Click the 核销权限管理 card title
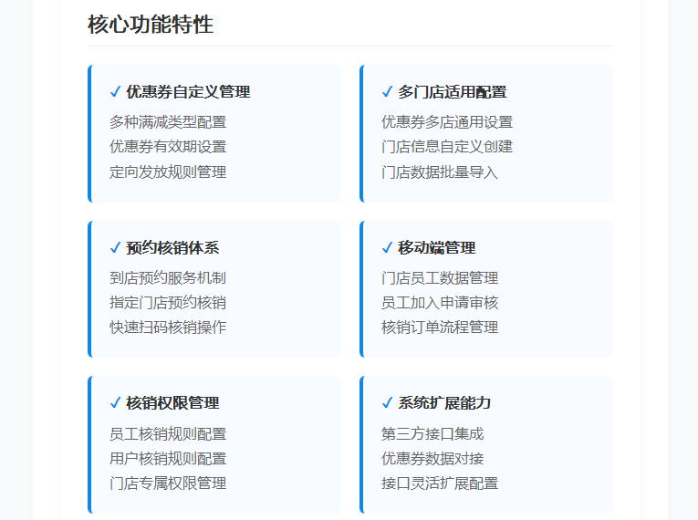Screen dimensions: 698x520 coord(172,403)
